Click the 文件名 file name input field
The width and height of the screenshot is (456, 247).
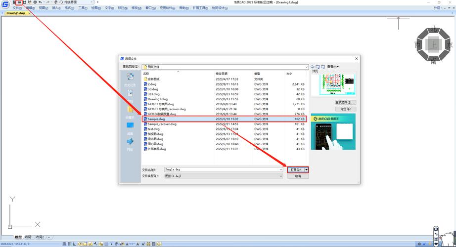coord(223,169)
